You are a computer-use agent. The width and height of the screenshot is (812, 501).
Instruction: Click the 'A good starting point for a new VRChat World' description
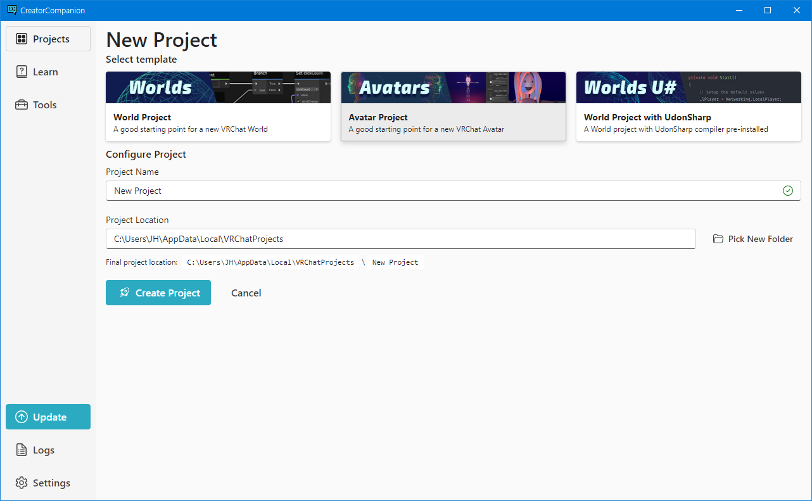191,129
